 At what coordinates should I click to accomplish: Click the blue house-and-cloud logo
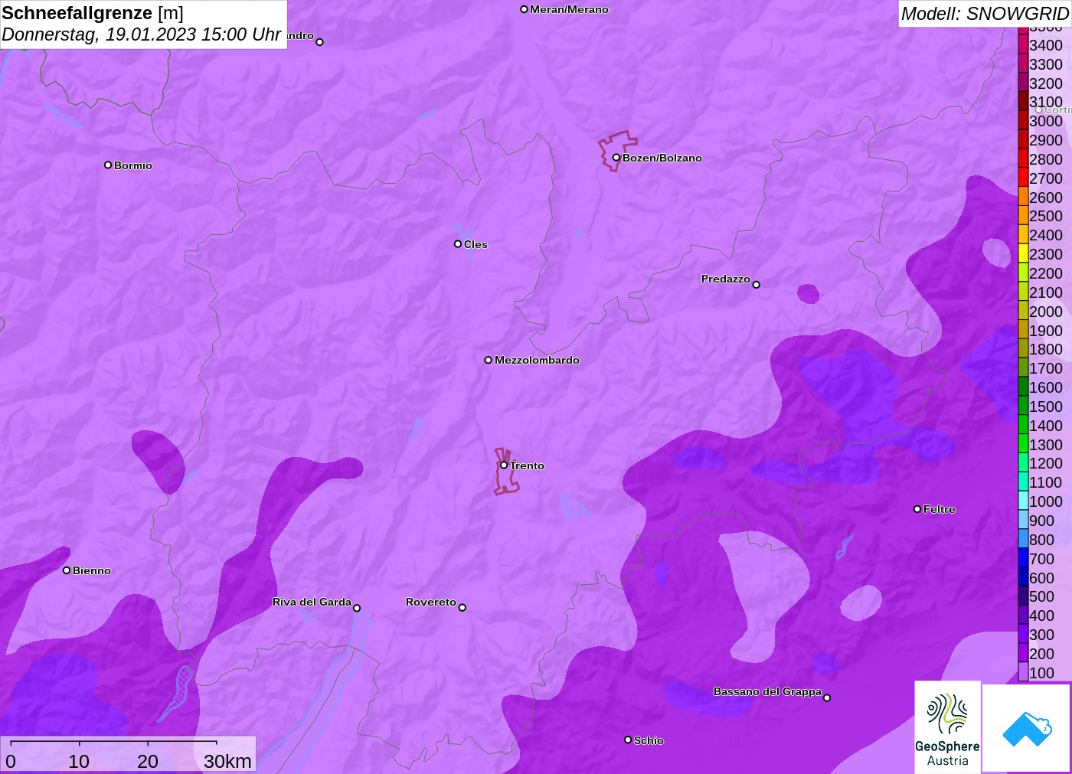point(1027,728)
